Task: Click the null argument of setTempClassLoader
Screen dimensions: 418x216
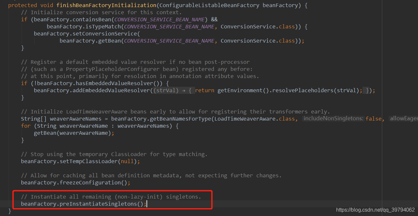Action: click(127, 161)
